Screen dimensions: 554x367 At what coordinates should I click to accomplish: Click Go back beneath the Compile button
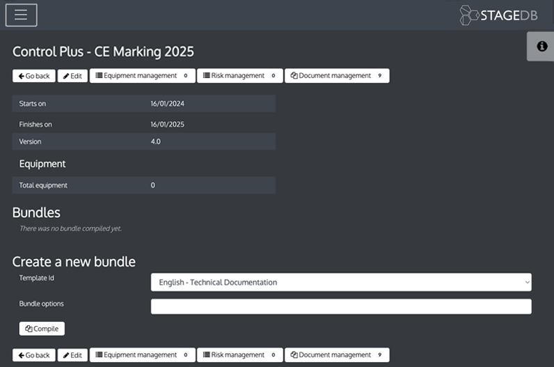pos(33,355)
